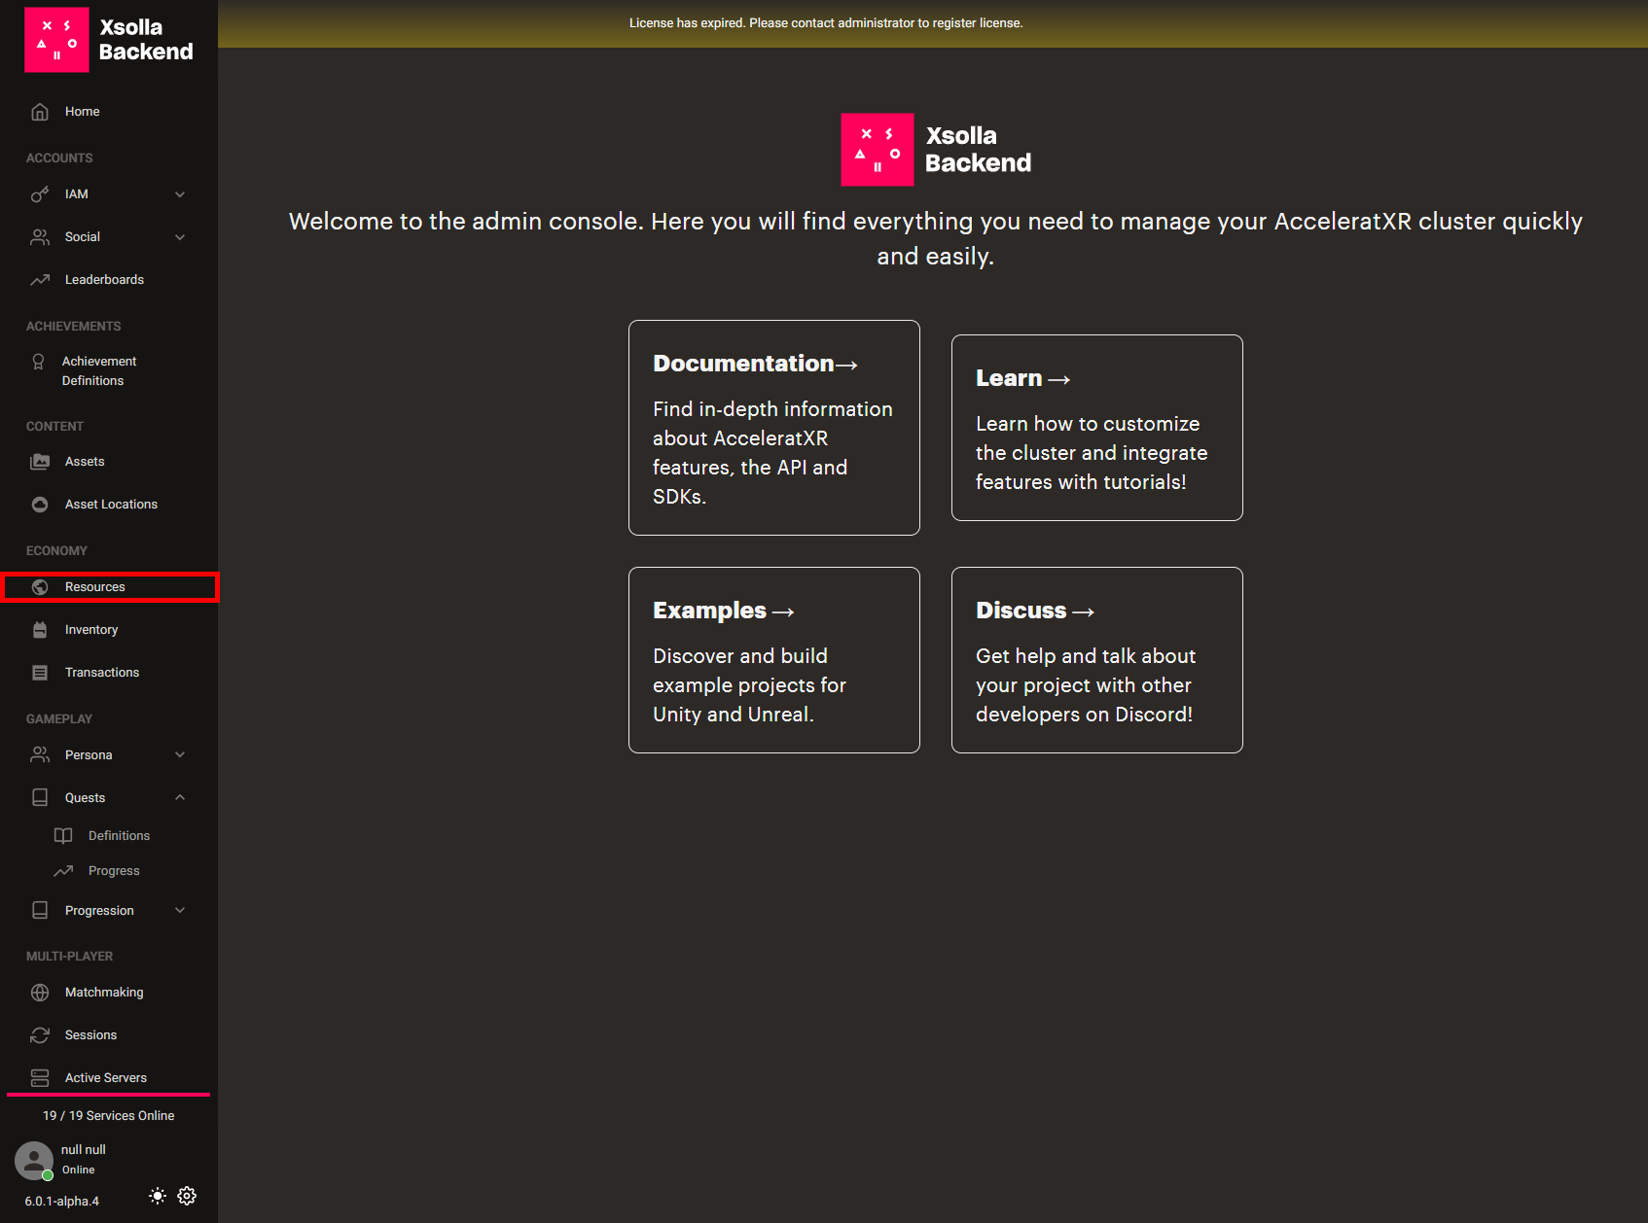The image size is (1648, 1223).
Task: Click the quest Definitions open-book icon
Action: pos(63,836)
